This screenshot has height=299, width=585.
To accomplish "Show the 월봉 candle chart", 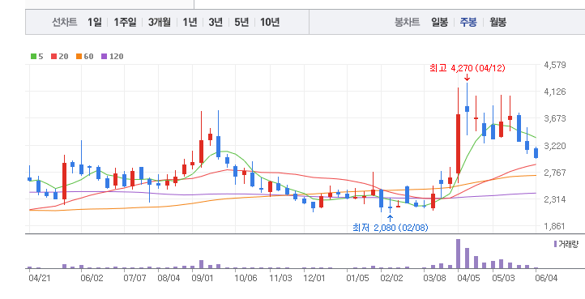I will 497,23.
